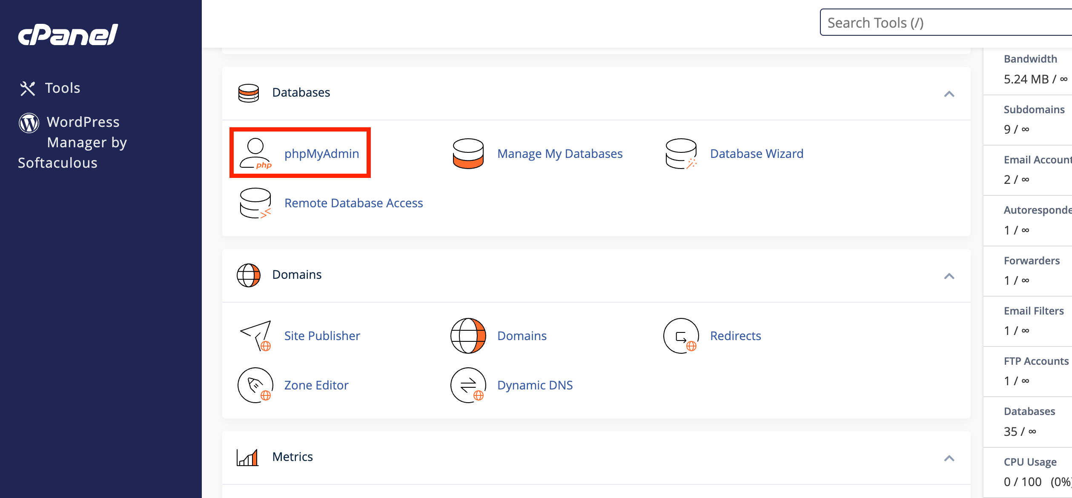The width and height of the screenshot is (1072, 498).
Task: Collapse the Databases section
Action: tap(950, 94)
